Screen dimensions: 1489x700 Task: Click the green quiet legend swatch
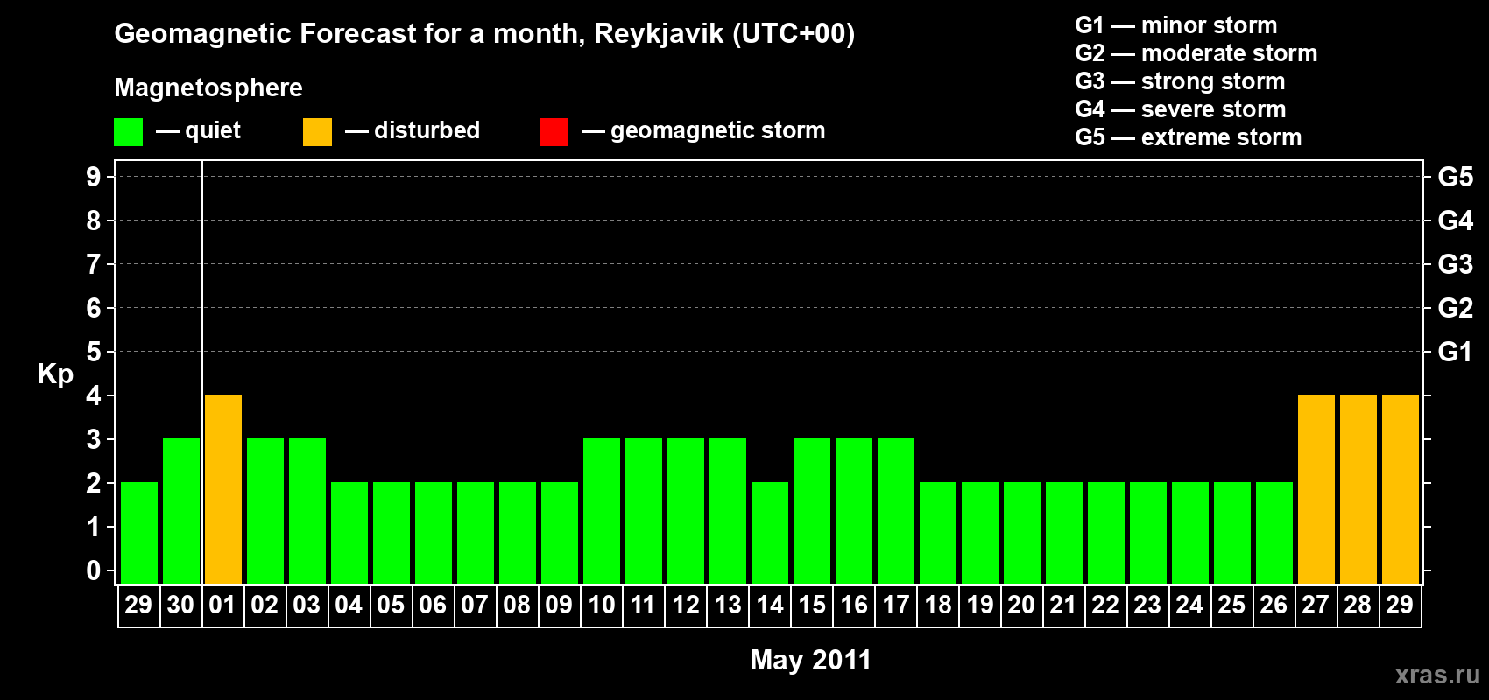tap(128, 132)
